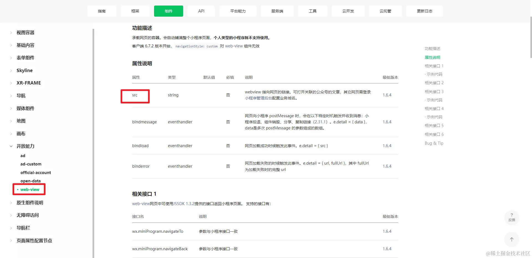This screenshot has height=258, width=532.
Task: Switch to the 工具 tab
Action: tap(313, 11)
